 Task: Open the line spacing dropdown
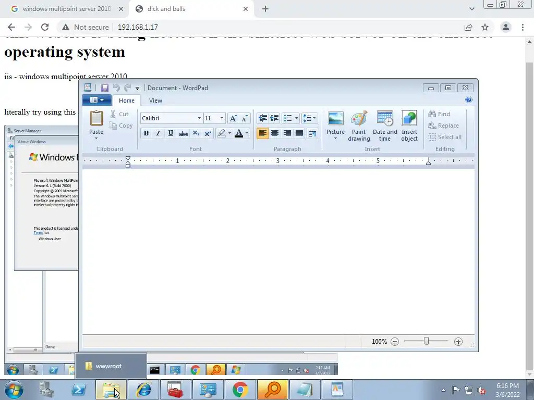(x=309, y=118)
